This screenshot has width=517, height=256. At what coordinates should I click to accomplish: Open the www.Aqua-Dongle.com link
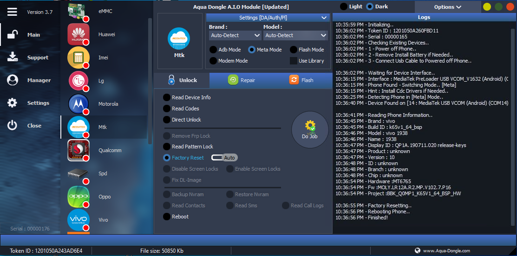(x=446, y=251)
